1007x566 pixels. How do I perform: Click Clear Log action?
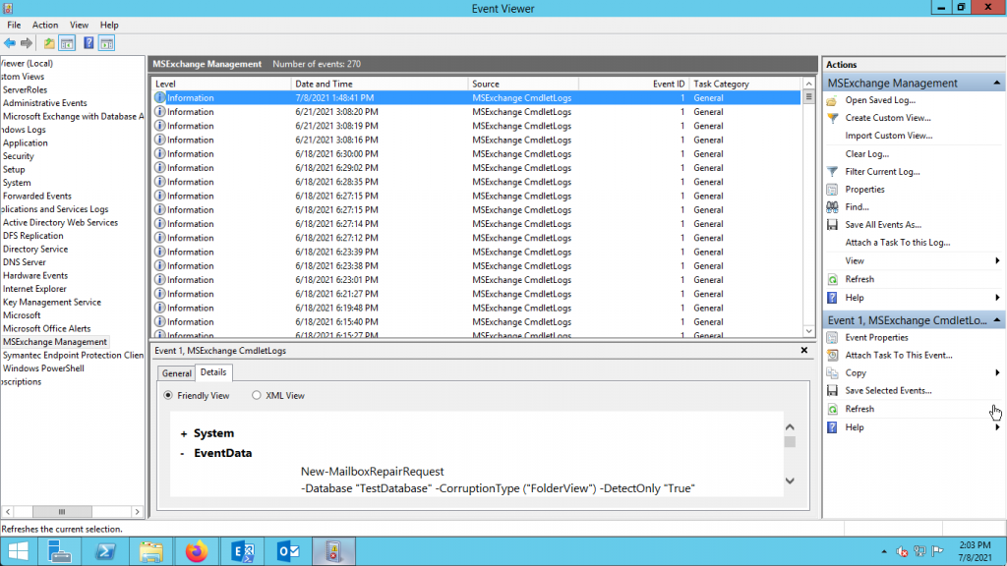pyautogui.click(x=867, y=154)
